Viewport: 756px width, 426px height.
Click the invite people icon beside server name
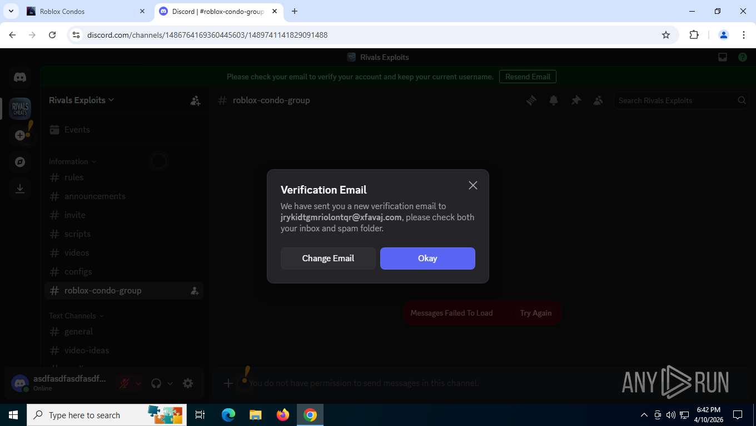[x=195, y=100]
